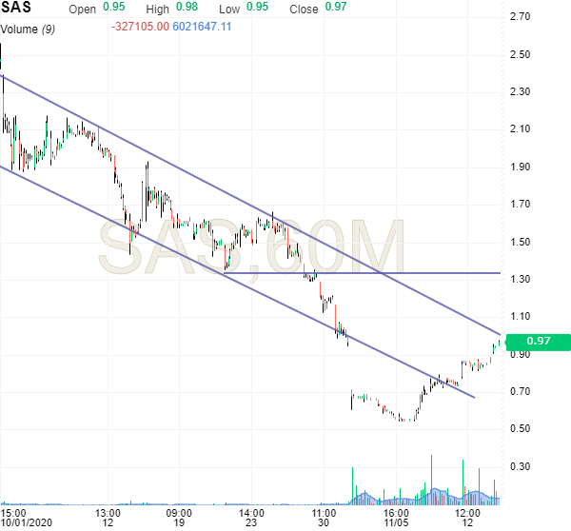Image resolution: width=571 pixels, height=531 pixels.
Task: Click the Close price value 0.97
Action: pyautogui.click(x=334, y=9)
